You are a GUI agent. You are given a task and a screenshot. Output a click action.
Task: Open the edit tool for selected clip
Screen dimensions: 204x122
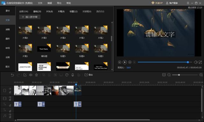tap(25, 75)
